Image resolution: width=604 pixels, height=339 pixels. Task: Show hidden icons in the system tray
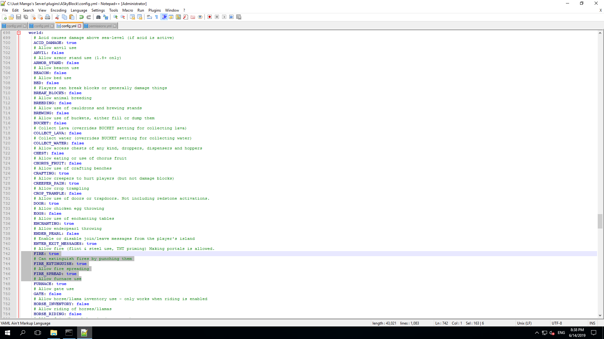pos(537,333)
